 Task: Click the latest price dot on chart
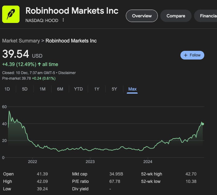203,124
